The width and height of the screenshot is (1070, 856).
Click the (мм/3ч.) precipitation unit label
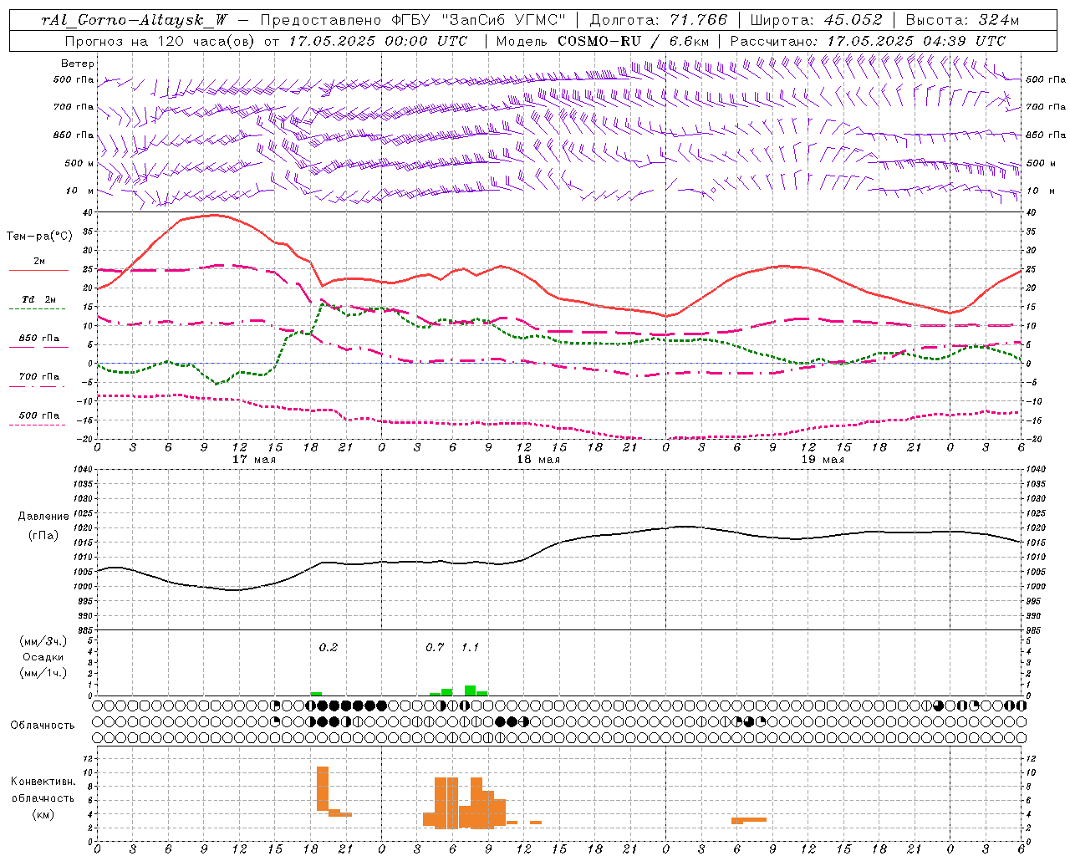(43, 641)
